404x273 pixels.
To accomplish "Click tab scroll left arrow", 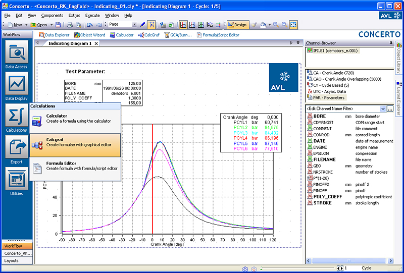I will (x=37, y=43).
